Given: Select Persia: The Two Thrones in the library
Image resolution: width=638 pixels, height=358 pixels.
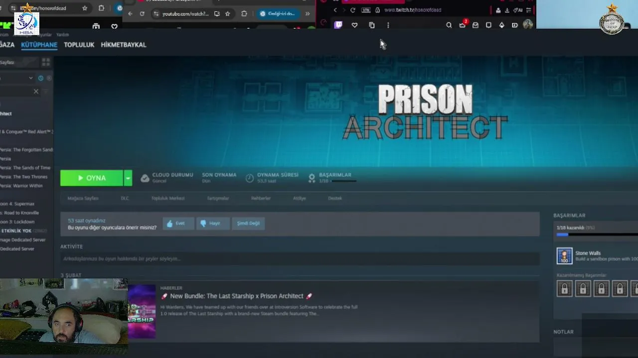Looking at the screenshot, I should 24,177.
